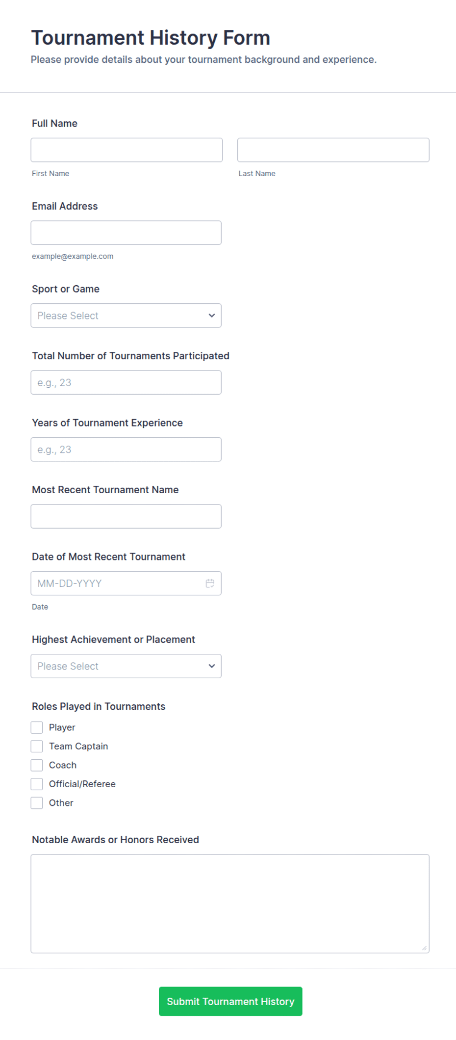Click the Sport or Game dropdown chevron
Viewport: 456px width, 1040px height.
(212, 316)
